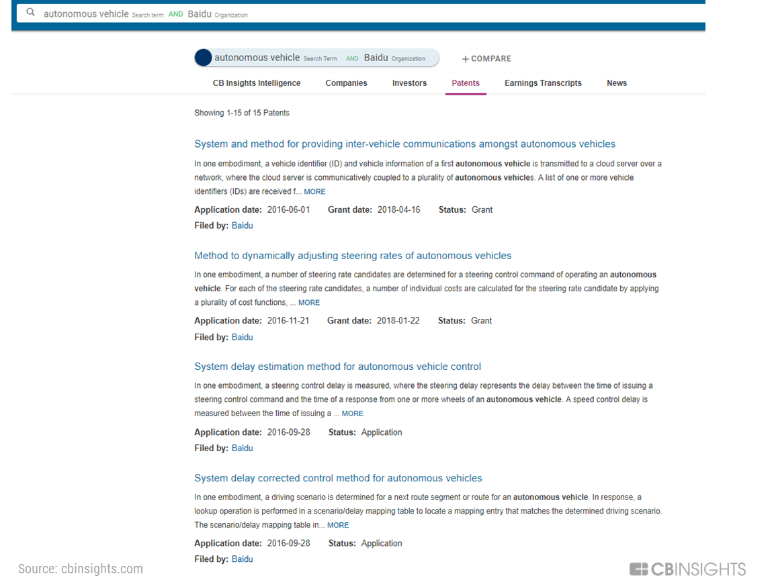Click into the top search bar field
The image size is (774, 580).
coord(361,13)
